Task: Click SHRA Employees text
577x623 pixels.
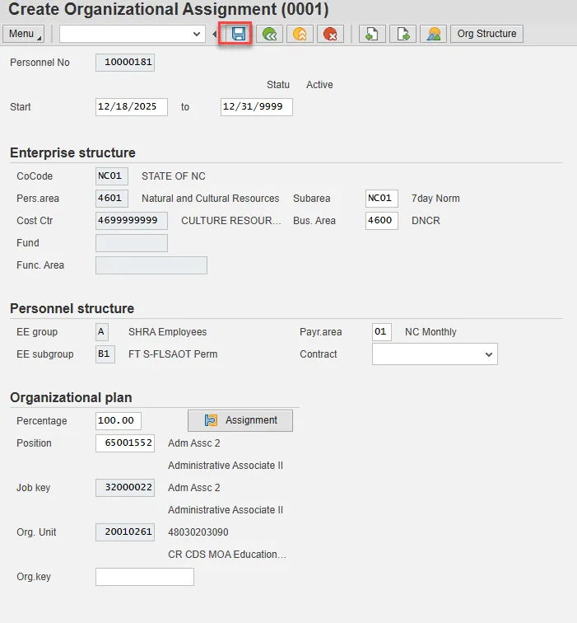Action: (167, 332)
